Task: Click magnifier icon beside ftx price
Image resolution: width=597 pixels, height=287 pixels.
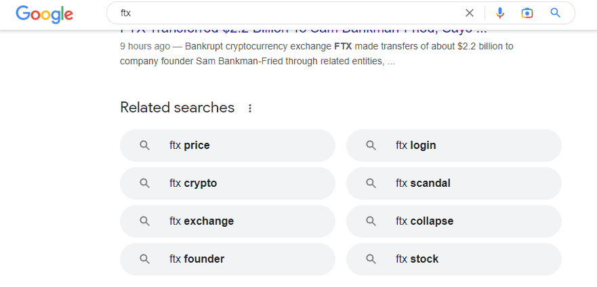Action: point(145,146)
